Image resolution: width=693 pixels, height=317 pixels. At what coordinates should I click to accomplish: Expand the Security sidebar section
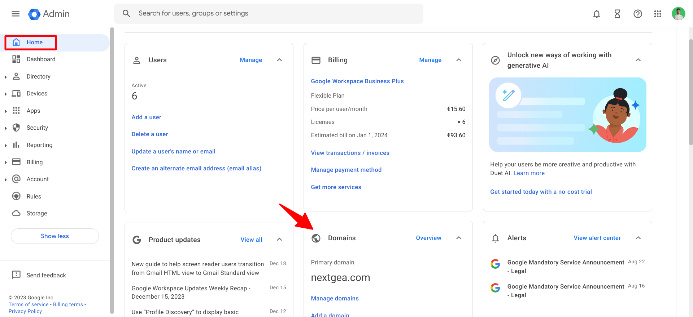coord(6,128)
